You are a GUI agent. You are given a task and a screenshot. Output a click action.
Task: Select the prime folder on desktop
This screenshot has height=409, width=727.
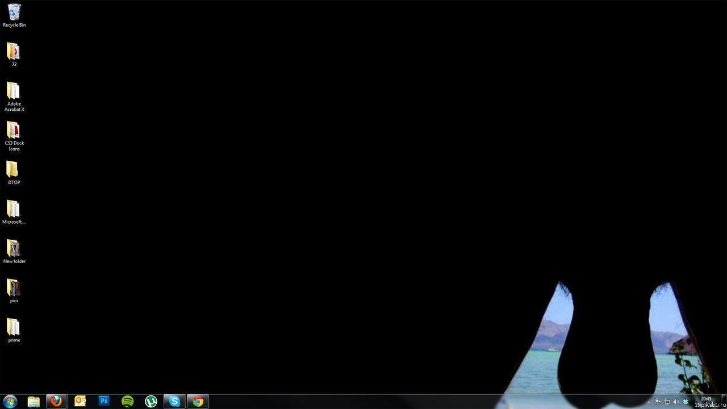pos(14,328)
